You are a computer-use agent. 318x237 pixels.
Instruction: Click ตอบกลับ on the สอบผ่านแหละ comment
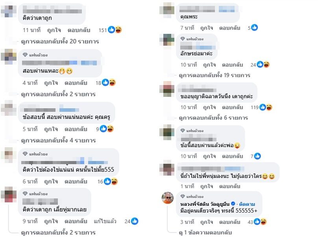76,83
